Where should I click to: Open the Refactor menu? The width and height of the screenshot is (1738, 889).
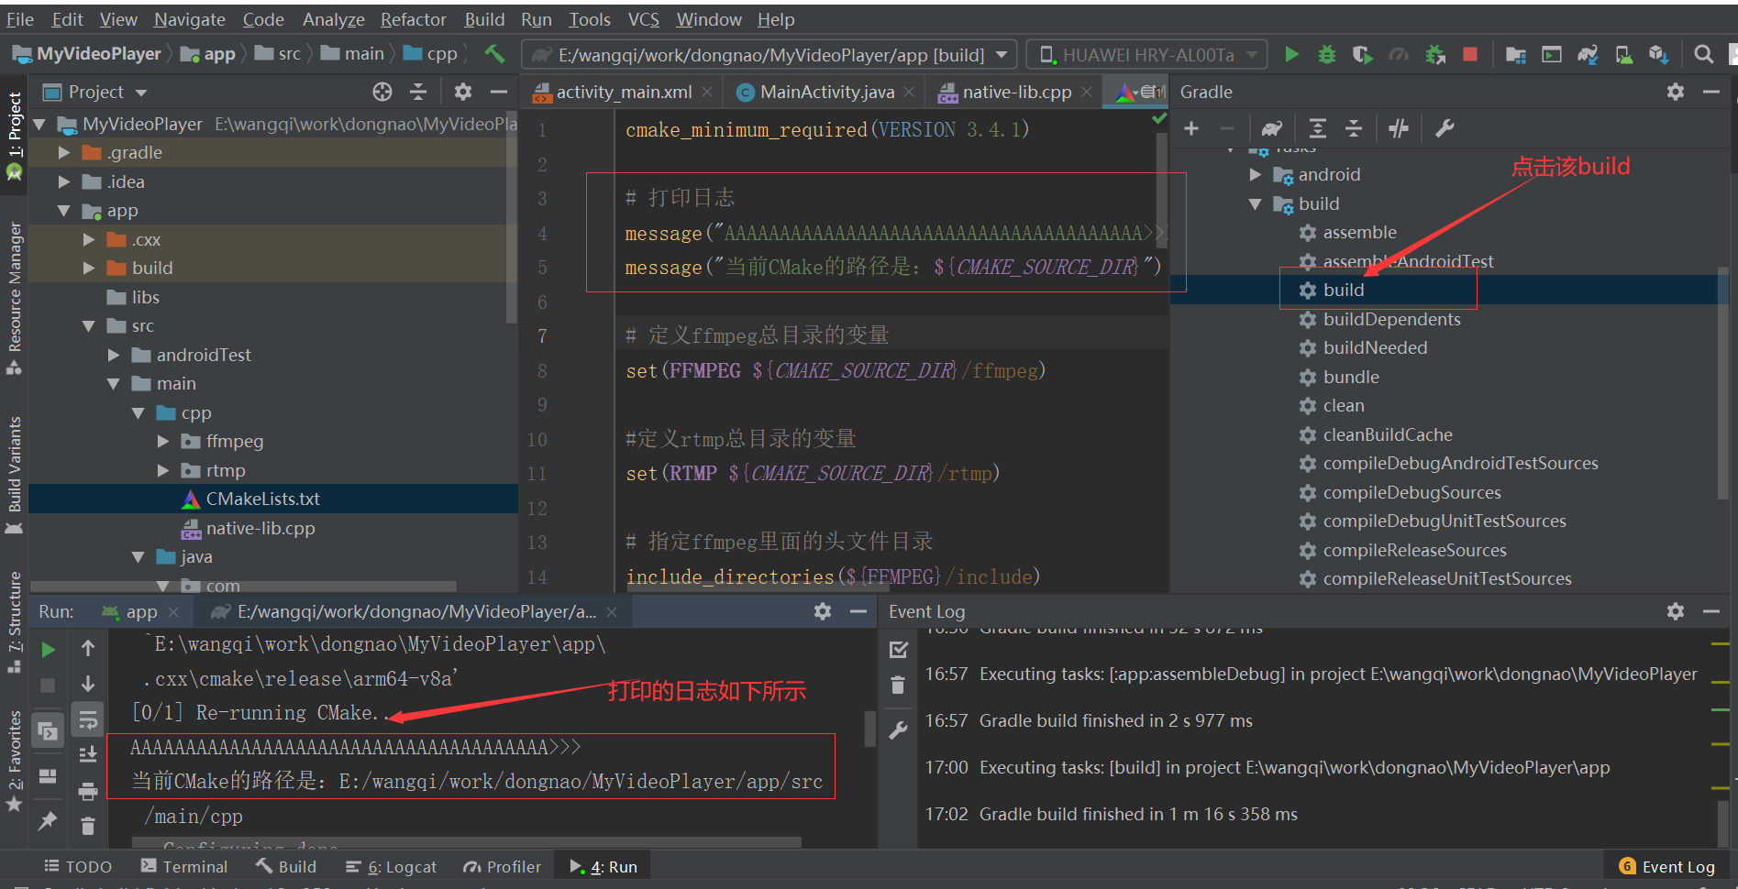pyautogui.click(x=413, y=19)
